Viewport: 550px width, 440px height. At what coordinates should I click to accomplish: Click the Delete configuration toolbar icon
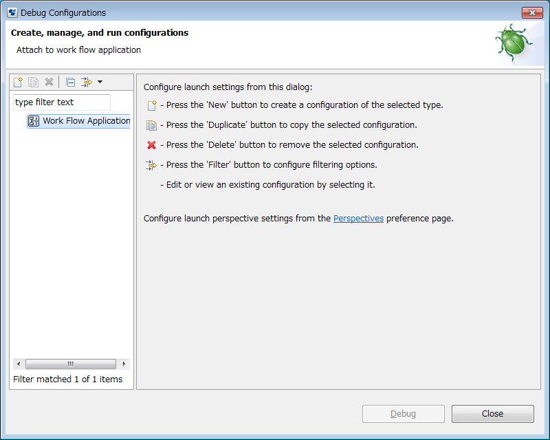pyautogui.click(x=49, y=82)
